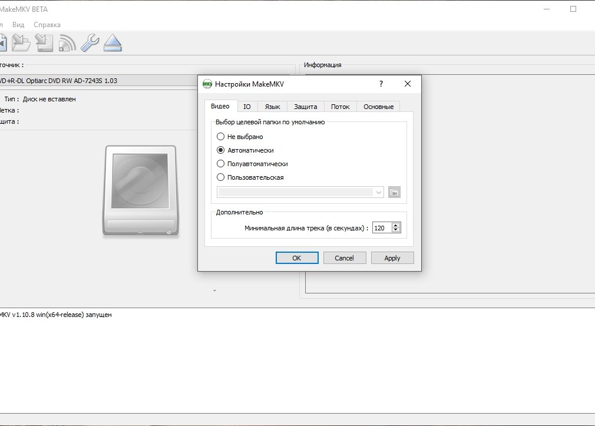595x426 pixels.
Task: Click the open files folder toolbar icon
Action: (21, 42)
